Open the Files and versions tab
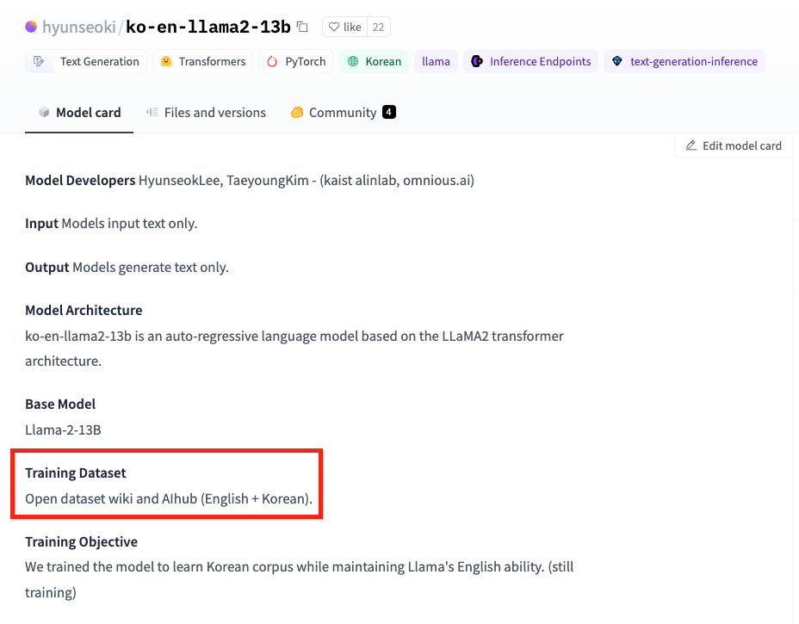 click(x=206, y=113)
